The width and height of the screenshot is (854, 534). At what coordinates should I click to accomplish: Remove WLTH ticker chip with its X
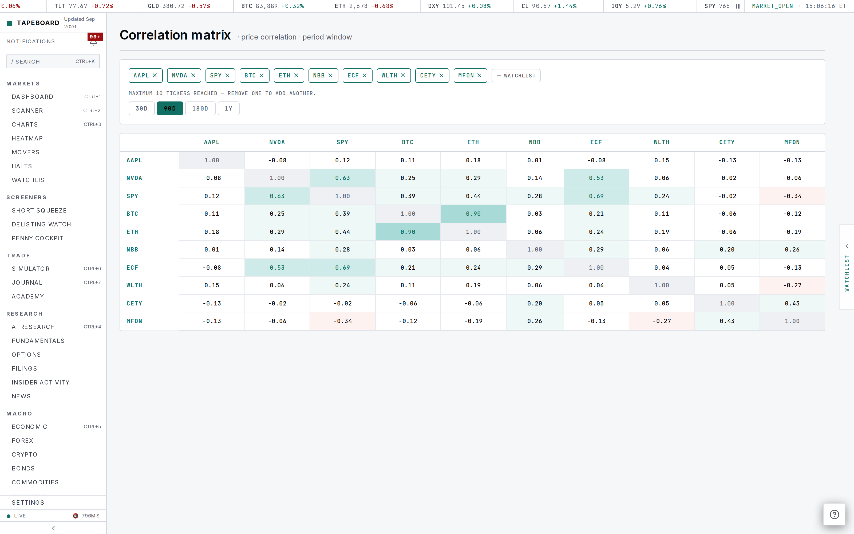[403, 76]
